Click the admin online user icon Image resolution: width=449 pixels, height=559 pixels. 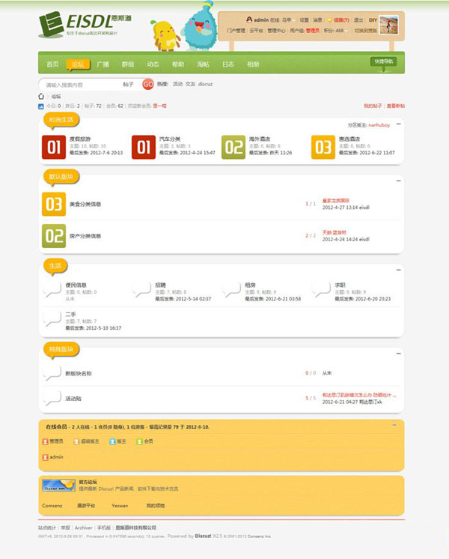45,457
